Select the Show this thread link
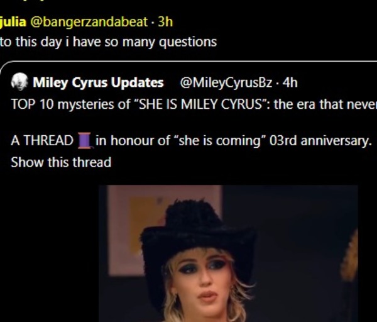 [61, 162]
